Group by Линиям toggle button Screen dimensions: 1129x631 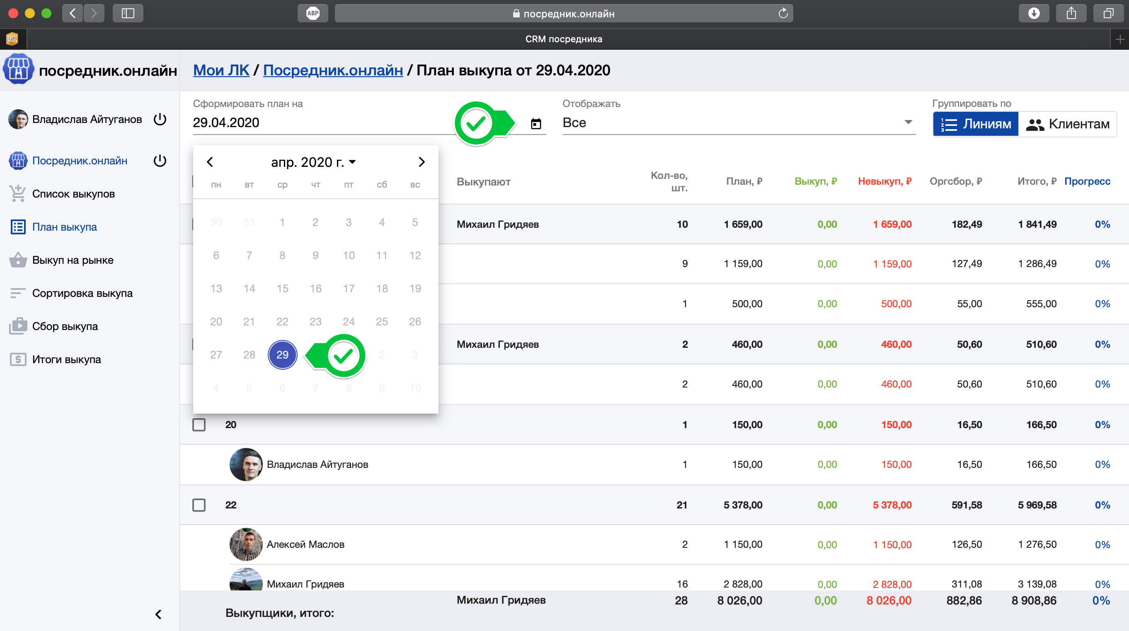click(976, 124)
